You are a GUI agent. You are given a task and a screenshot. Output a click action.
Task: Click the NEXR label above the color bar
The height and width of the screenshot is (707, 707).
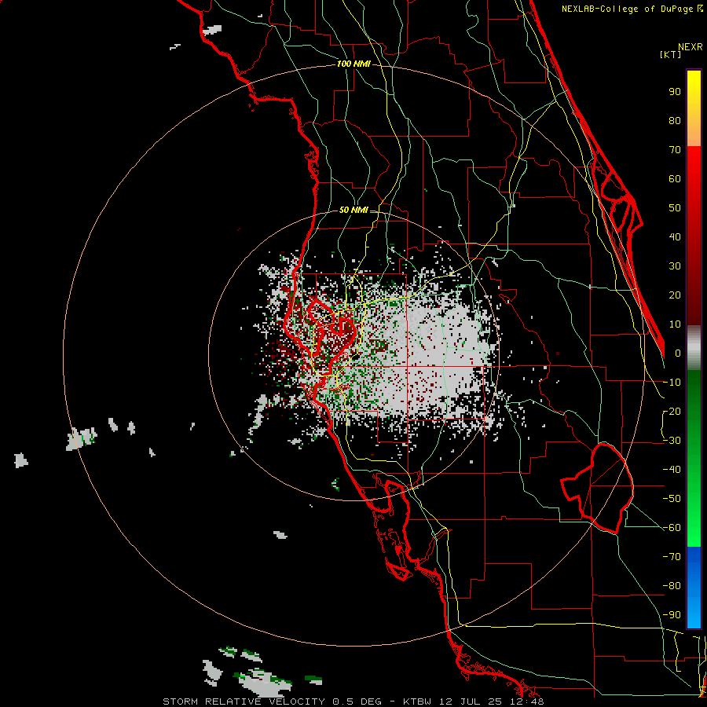(691, 47)
